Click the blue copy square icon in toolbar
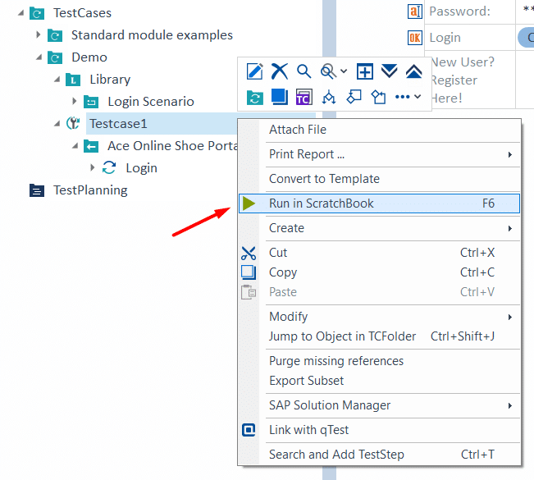The height and width of the screenshot is (480, 534). [x=279, y=97]
